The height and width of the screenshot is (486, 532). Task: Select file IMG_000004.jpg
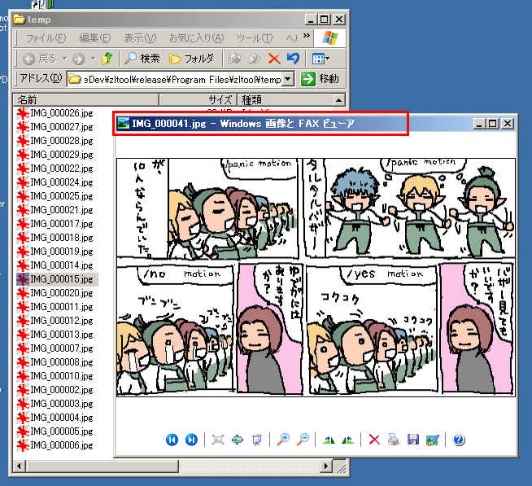pos(55,418)
